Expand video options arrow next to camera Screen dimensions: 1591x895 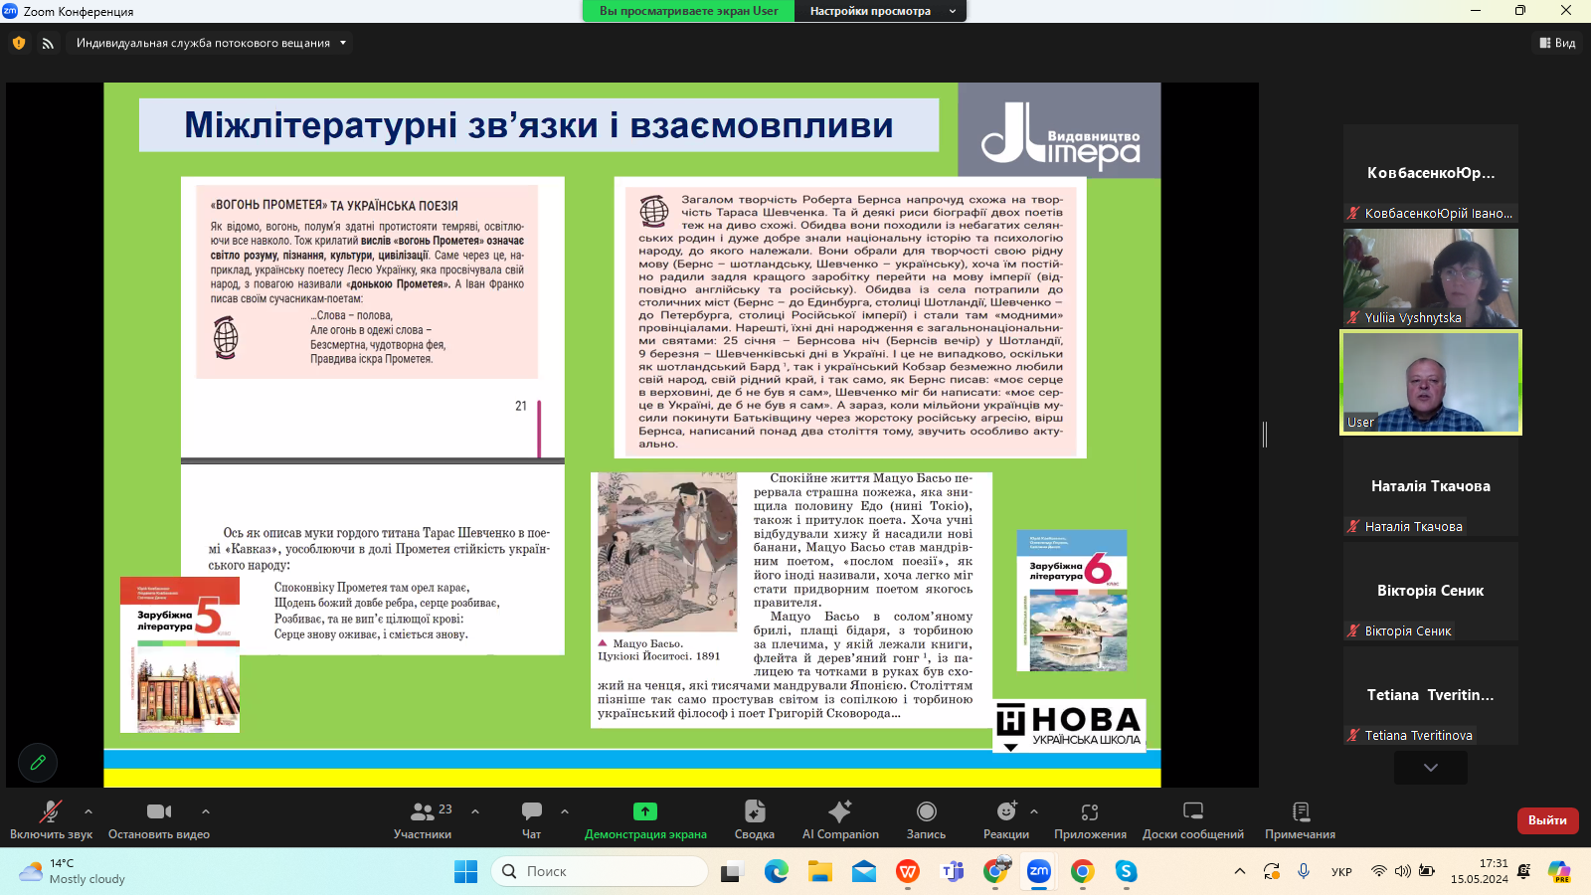pos(206,811)
